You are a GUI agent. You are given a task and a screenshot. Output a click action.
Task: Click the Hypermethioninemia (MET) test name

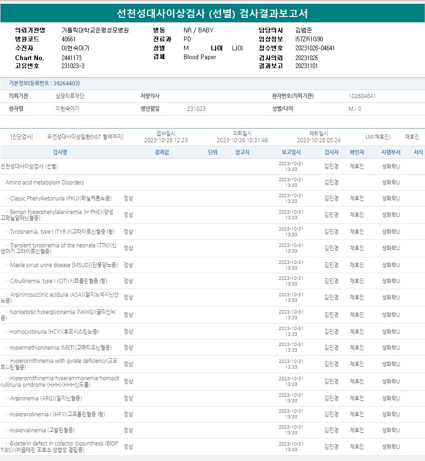point(59,348)
